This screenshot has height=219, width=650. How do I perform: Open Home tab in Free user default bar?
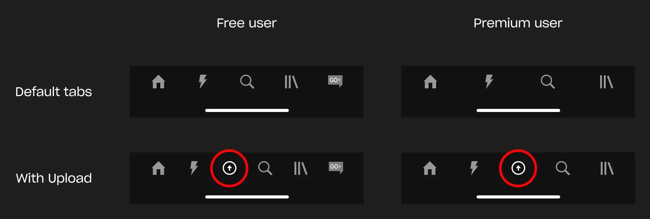click(x=158, y=82)
